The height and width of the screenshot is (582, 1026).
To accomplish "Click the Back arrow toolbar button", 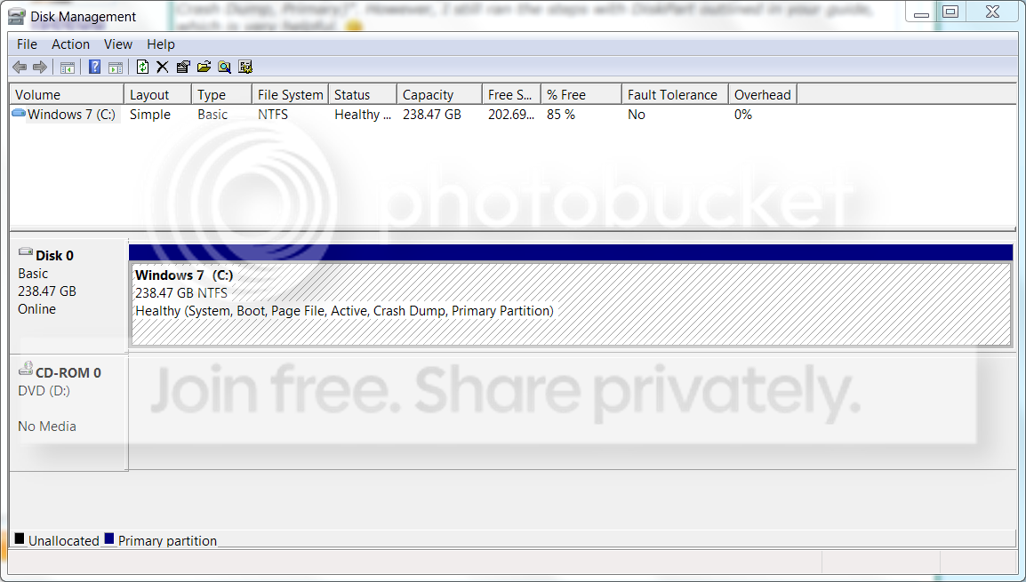I will pyautogui.click(x=20, y=67).
